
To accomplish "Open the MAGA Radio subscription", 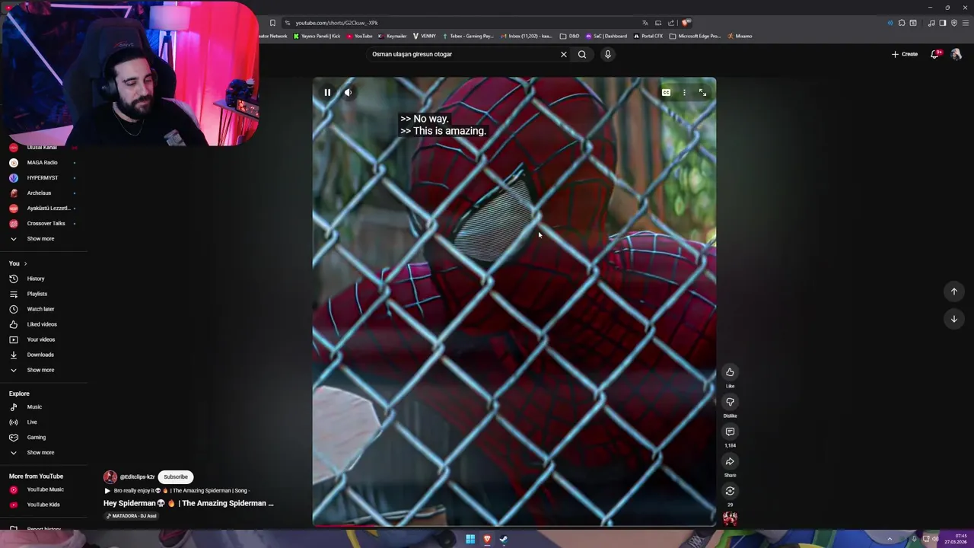I will coord(42,163).
